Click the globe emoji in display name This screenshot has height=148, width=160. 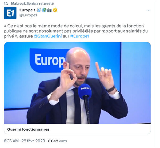(x=44, y=10)
